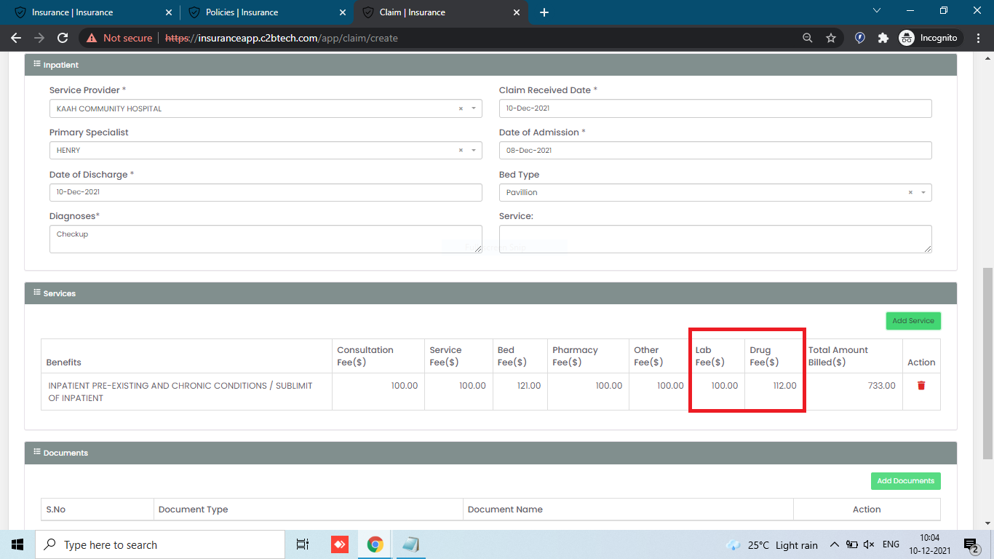Click the Not secure warning icon
994x559 pixels.
pyautogui.click(x=92, y=38)
